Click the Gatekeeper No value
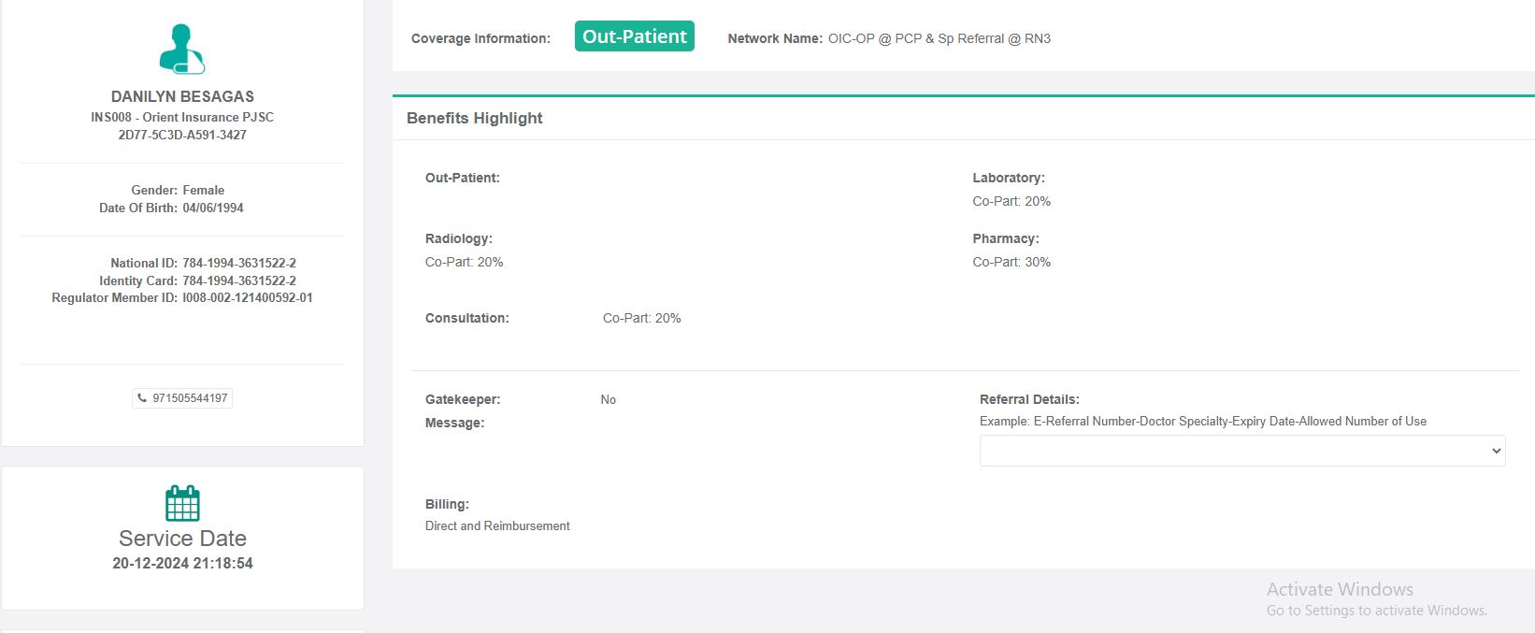The height and width of the screenshot is (633, 1535). click(608, 399)
